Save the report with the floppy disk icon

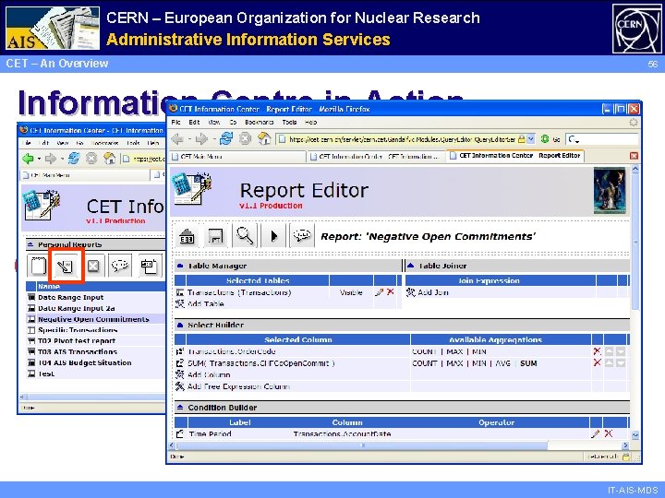coord(216,236)
